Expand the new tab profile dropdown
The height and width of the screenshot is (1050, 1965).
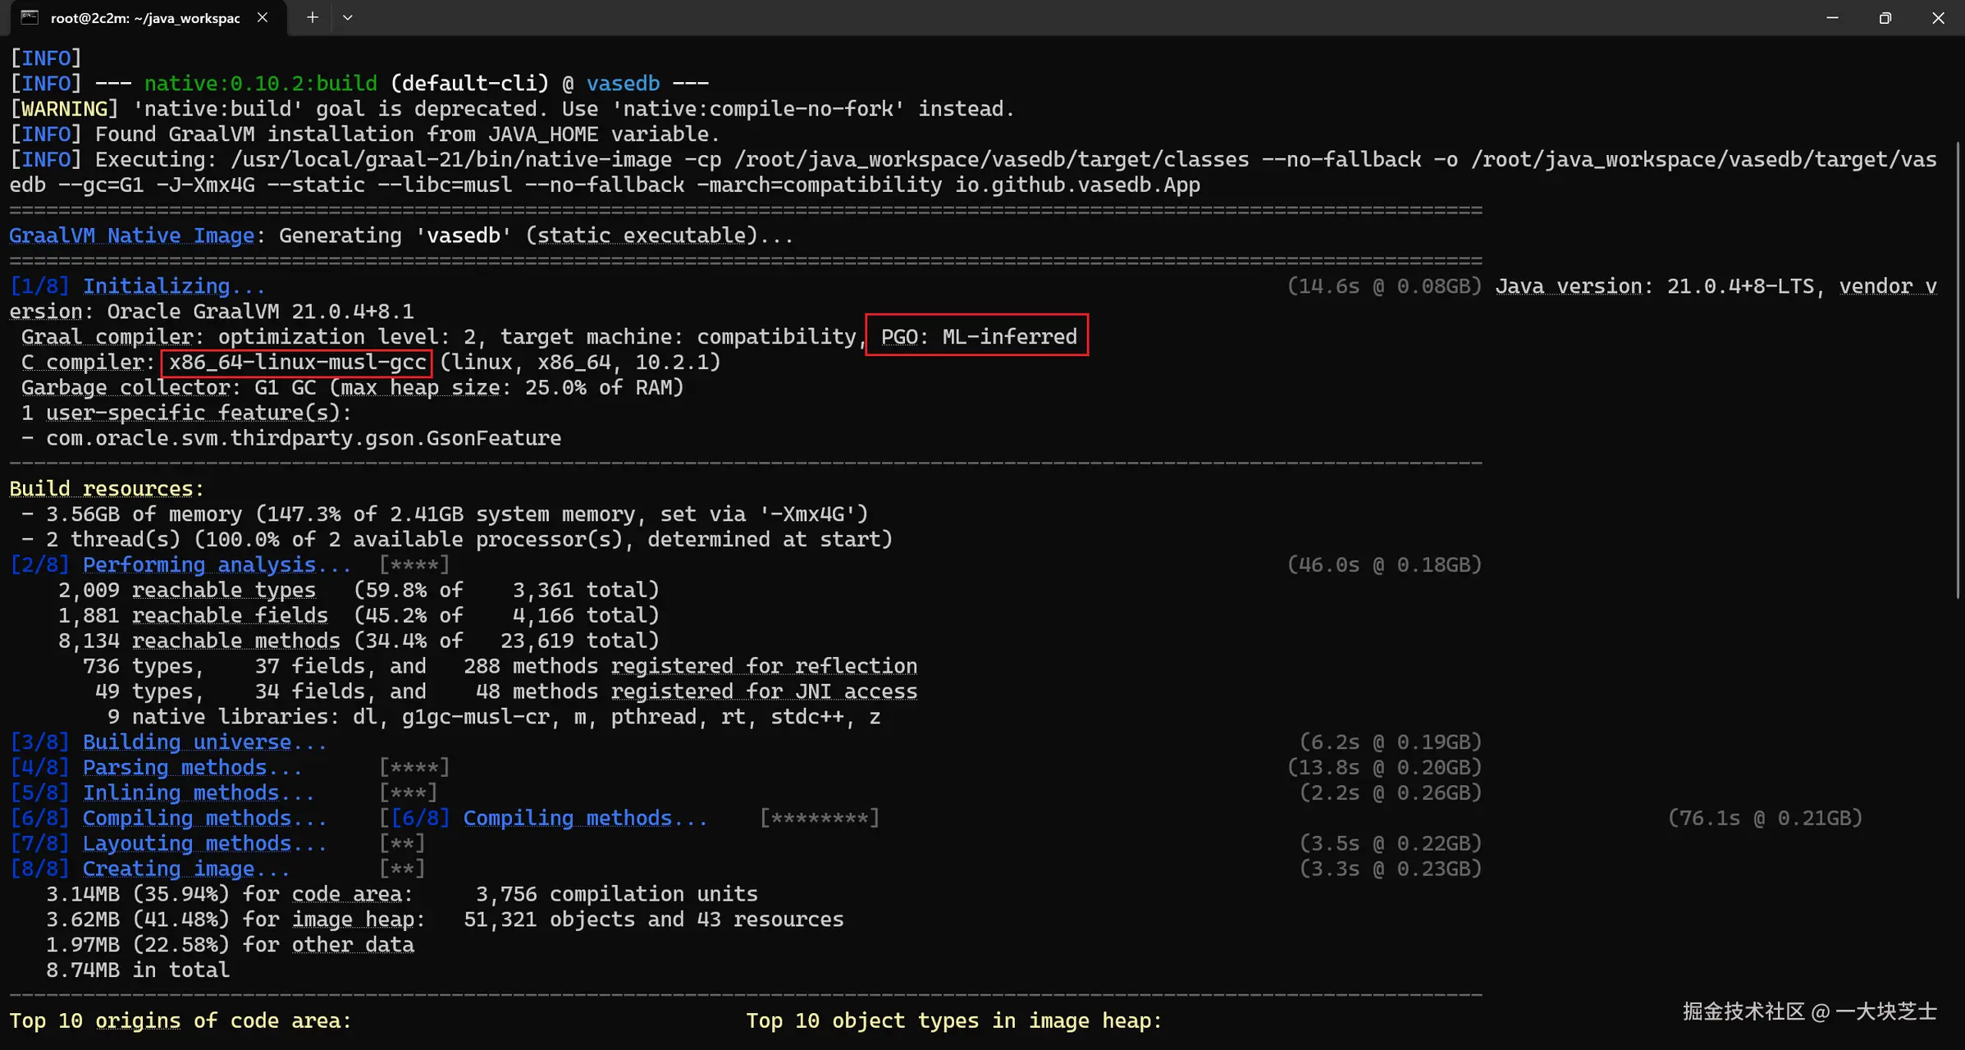(x=348, y=17)
